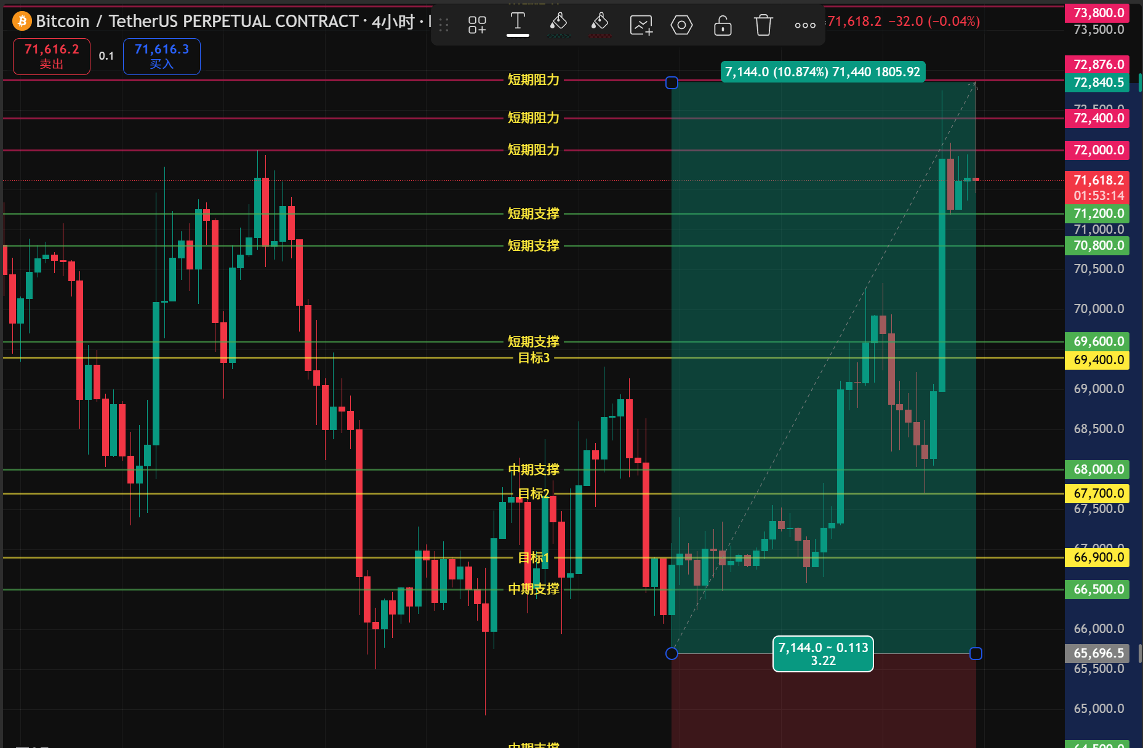The width and height of the screenshot is (1143, 748).
Task: Select the long position top-left handle
Action: tap(672, 82)
